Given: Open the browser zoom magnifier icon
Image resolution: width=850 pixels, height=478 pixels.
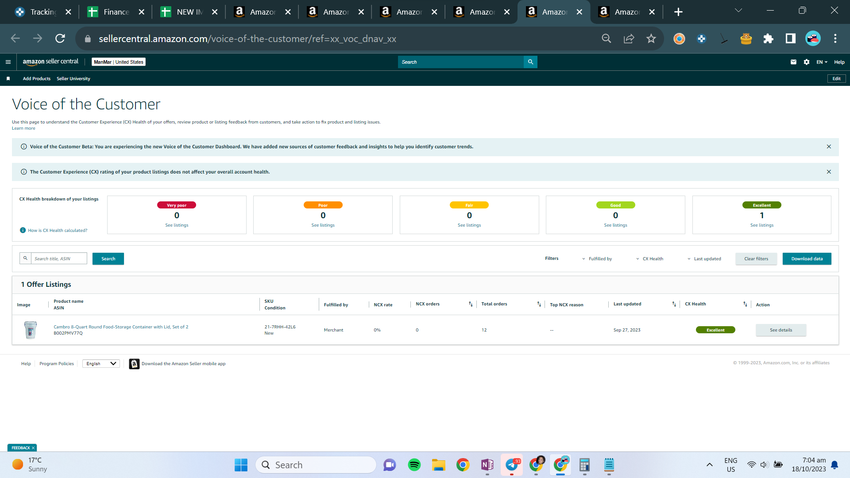Looking at the screenshot, I should click(607, 39).
